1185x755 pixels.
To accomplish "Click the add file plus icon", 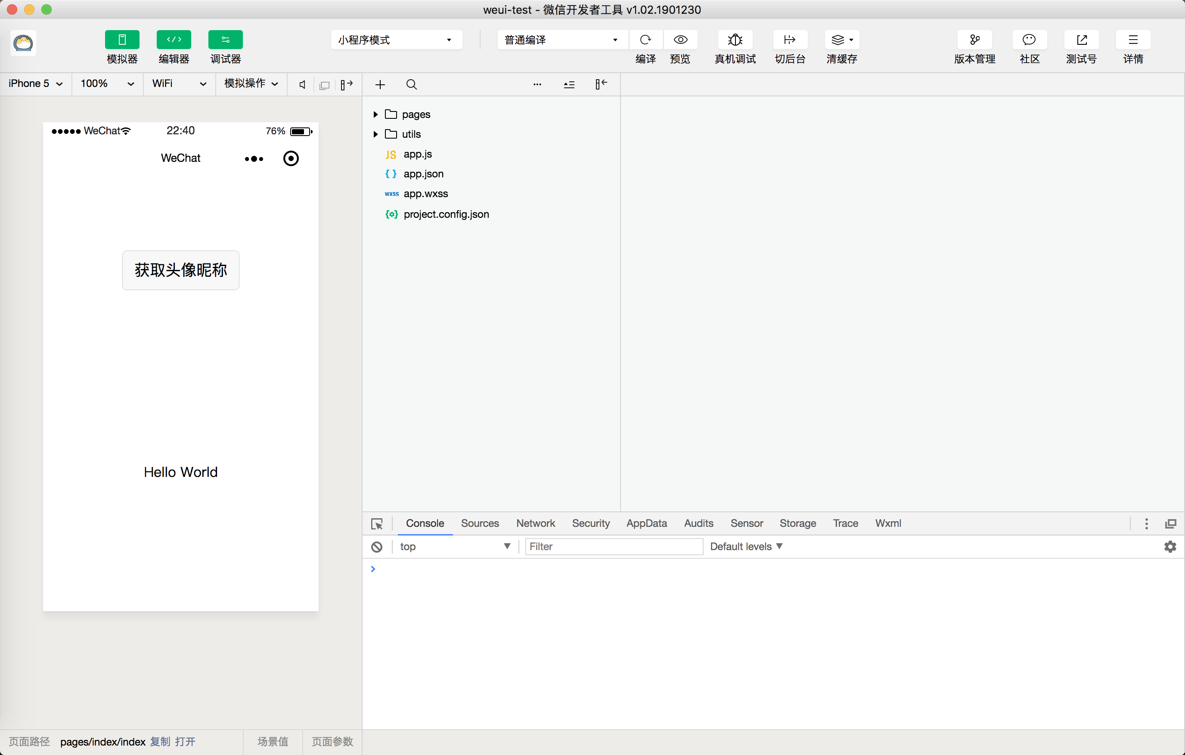I will click(380, 85).
